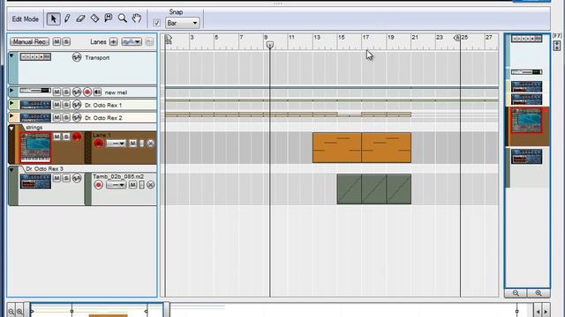Mute the Dr. Octo Rex 1 track
Viewport: 565px width, 317px height.
(56, 105)
